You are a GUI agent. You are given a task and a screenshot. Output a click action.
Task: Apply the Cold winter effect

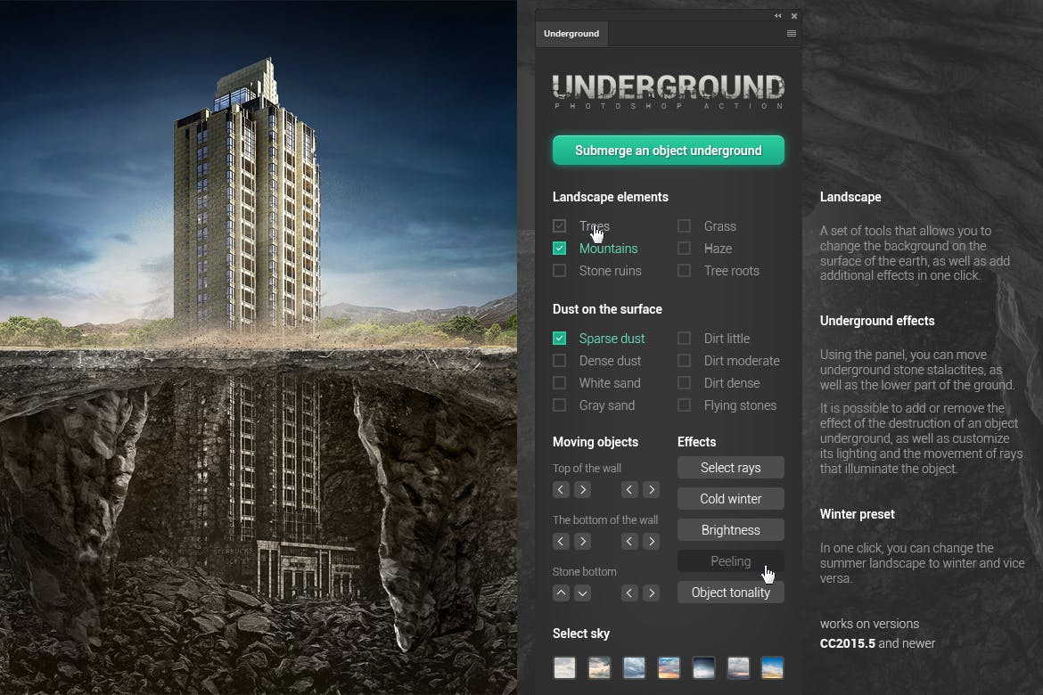coord(730,499)
